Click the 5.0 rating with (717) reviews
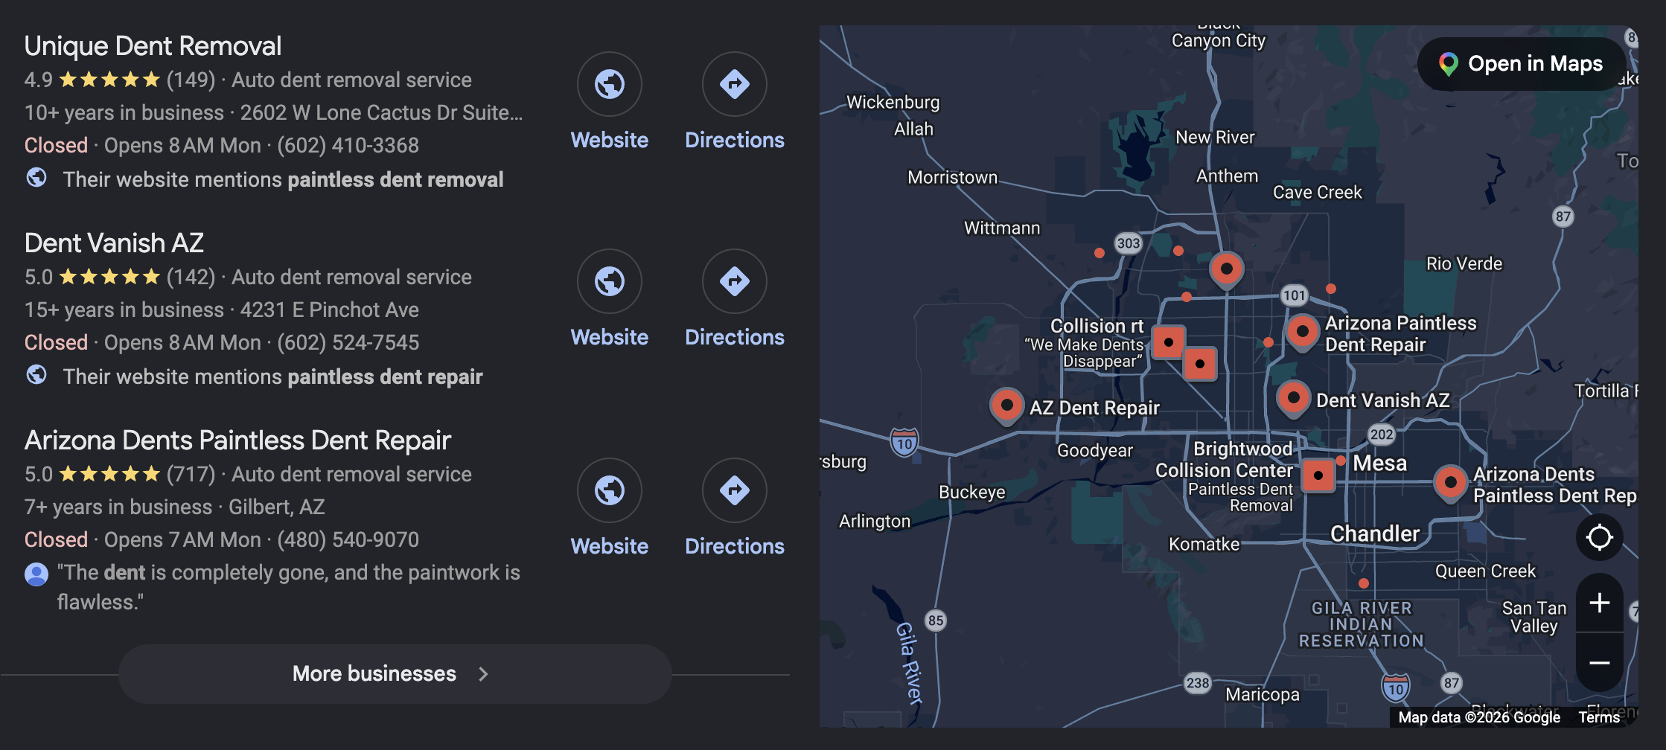The image size is (1666, 750). [x=120, y=474]
